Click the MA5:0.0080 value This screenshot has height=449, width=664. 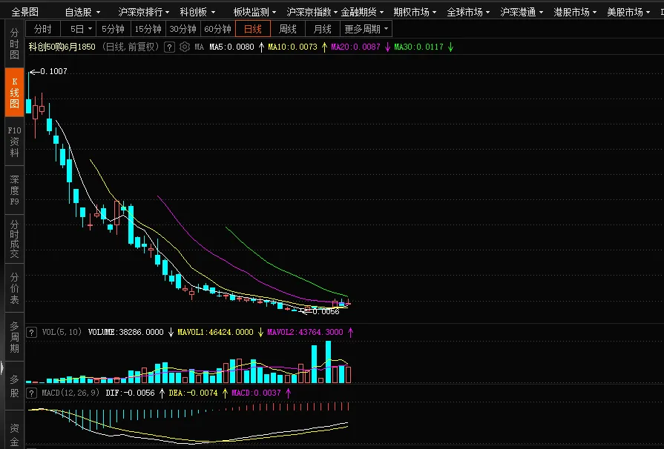231,47
